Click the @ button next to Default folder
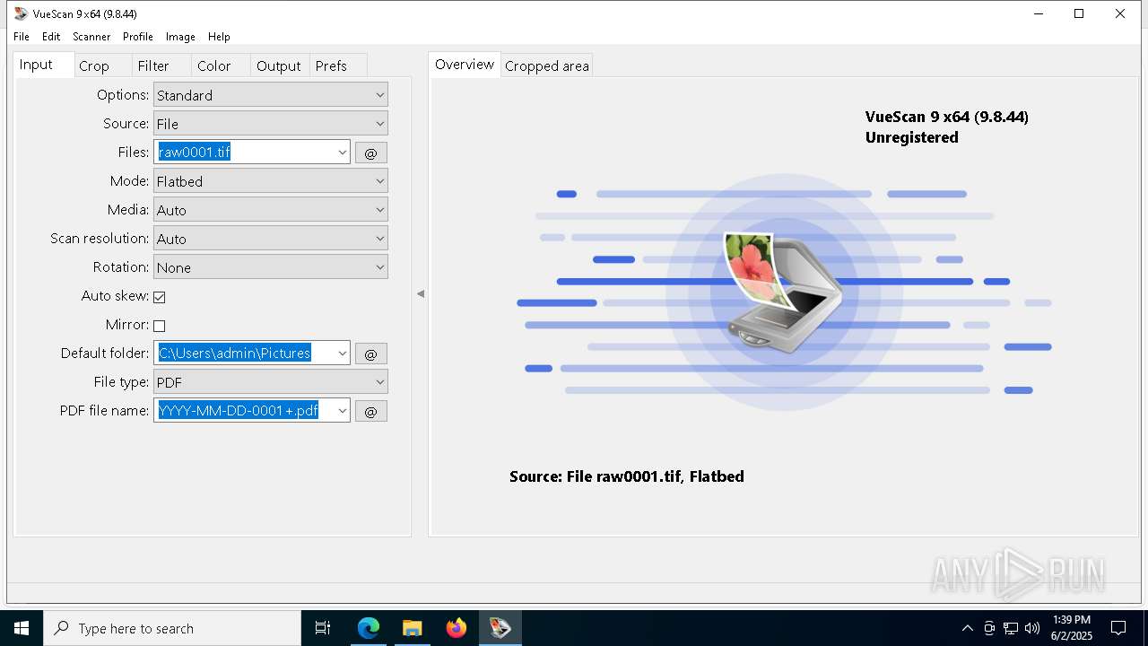 371,354
